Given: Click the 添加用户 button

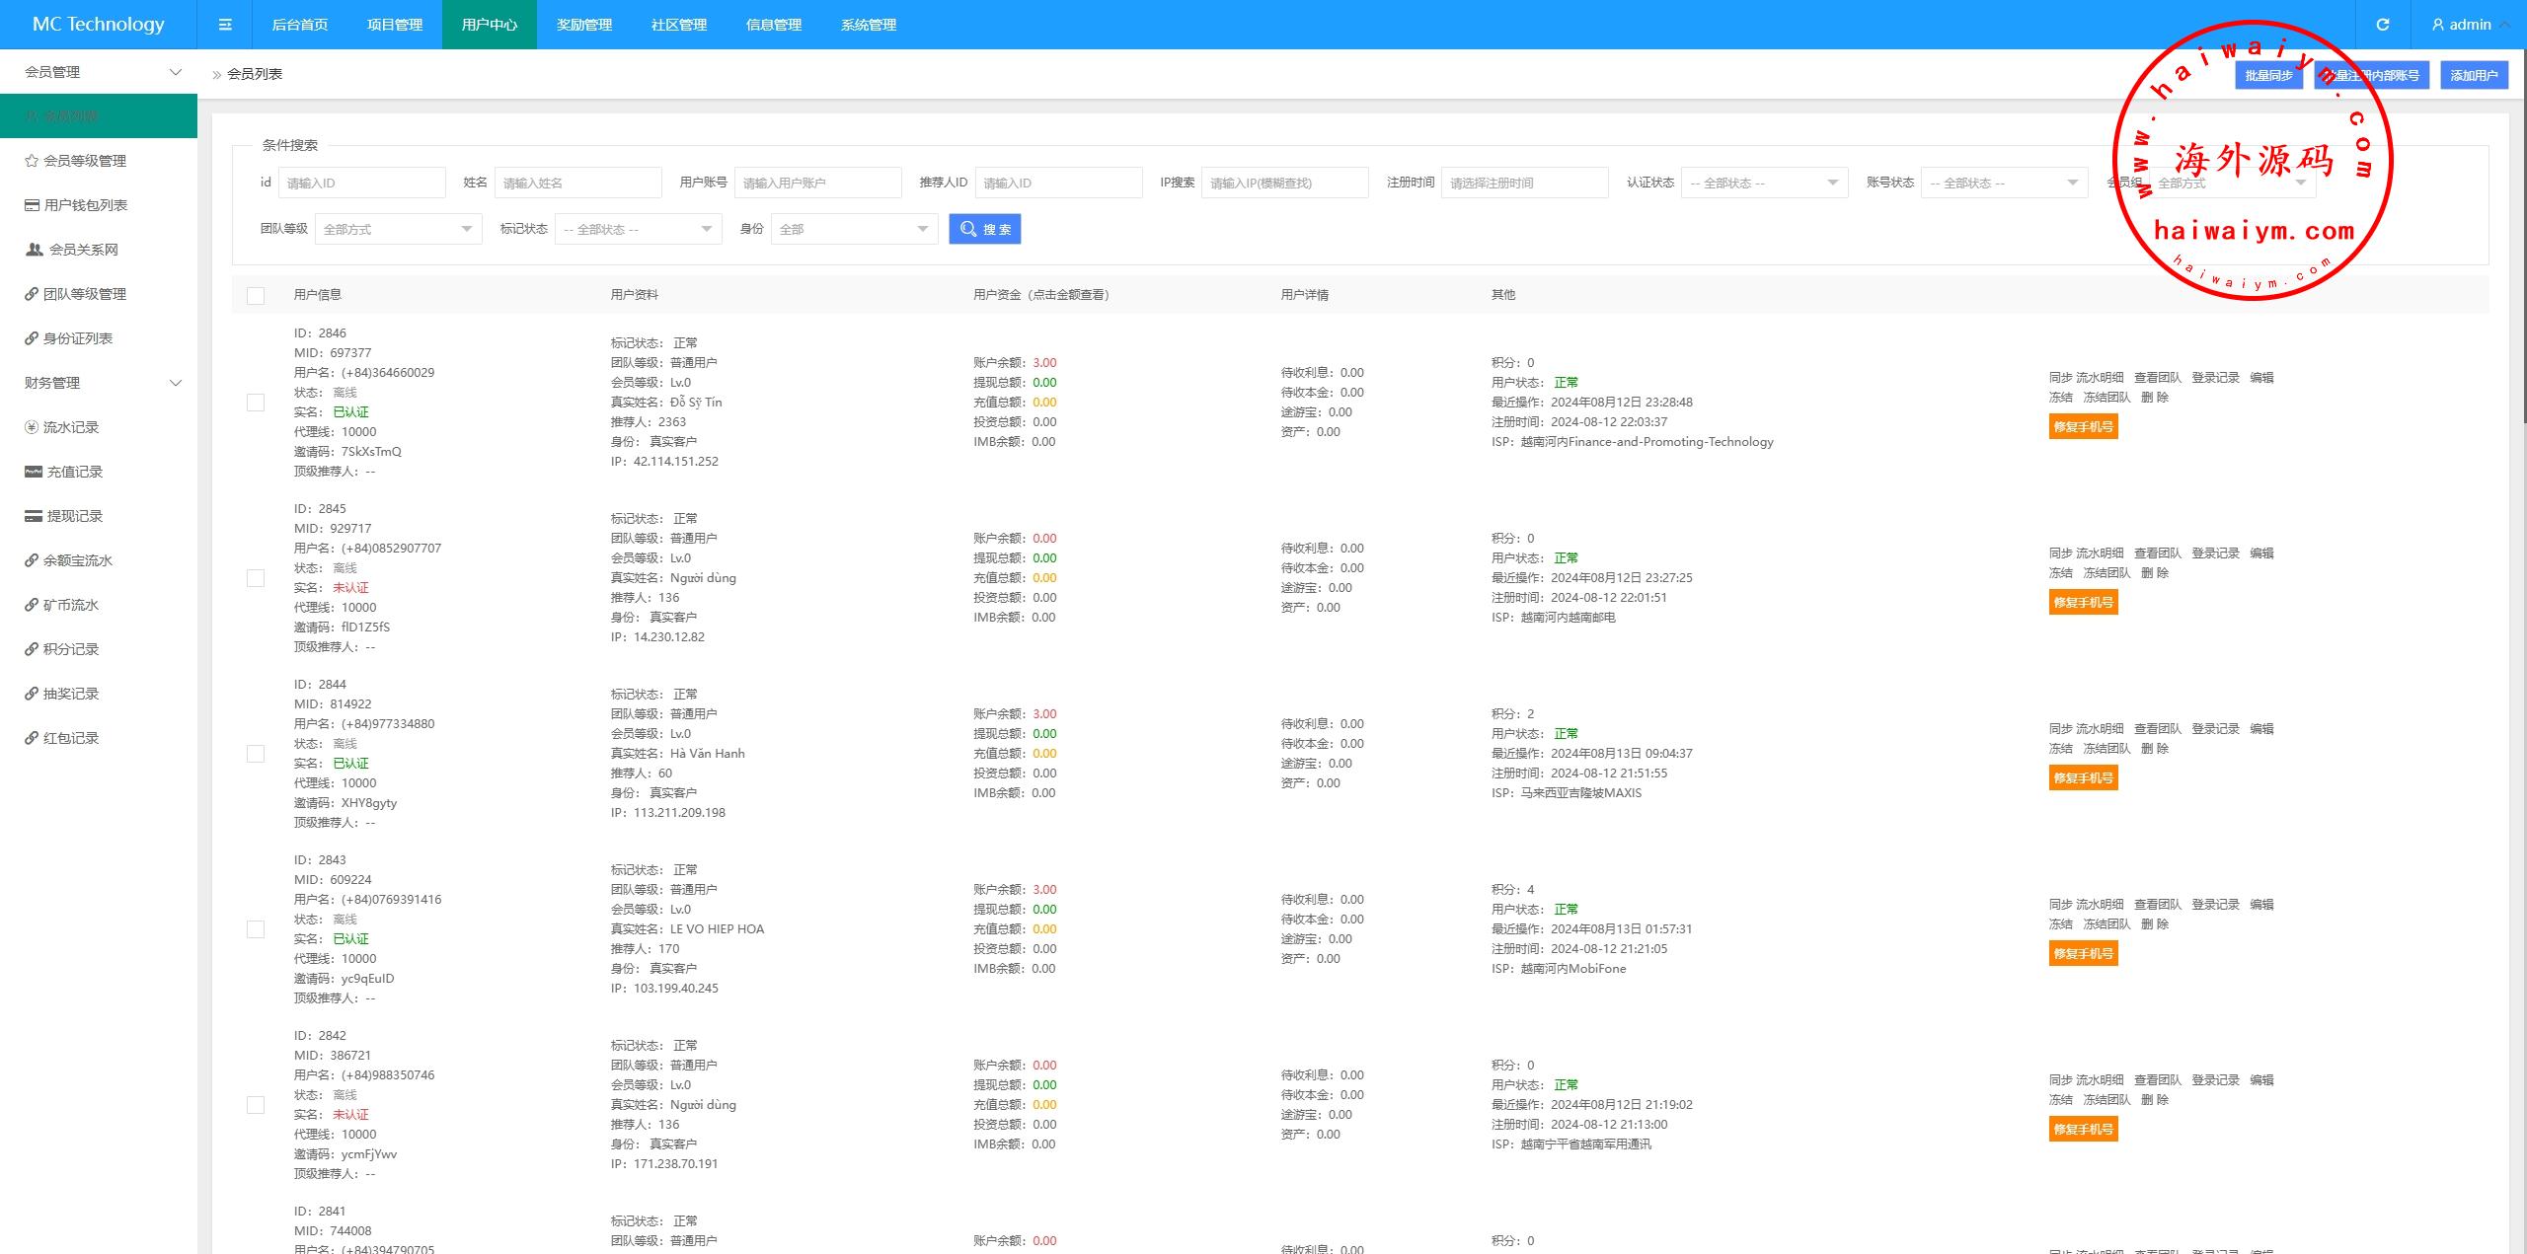Looking at the screenshot, I should 2473,75.
